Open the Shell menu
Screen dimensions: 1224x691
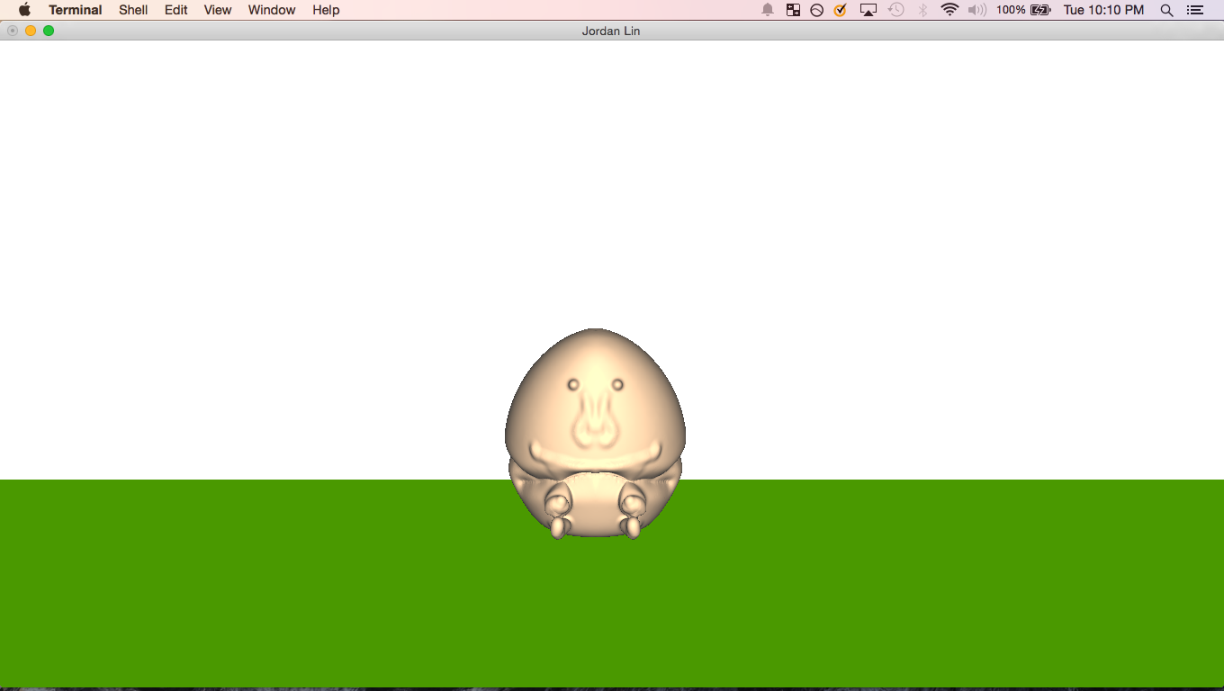pos(133,10)
